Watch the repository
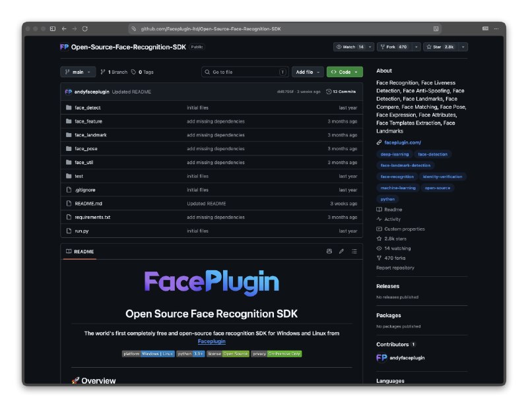The height and width of the screenshot is (408, 528). click(350, 47)
